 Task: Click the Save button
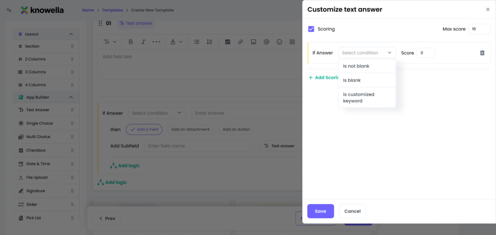(320, 211)
